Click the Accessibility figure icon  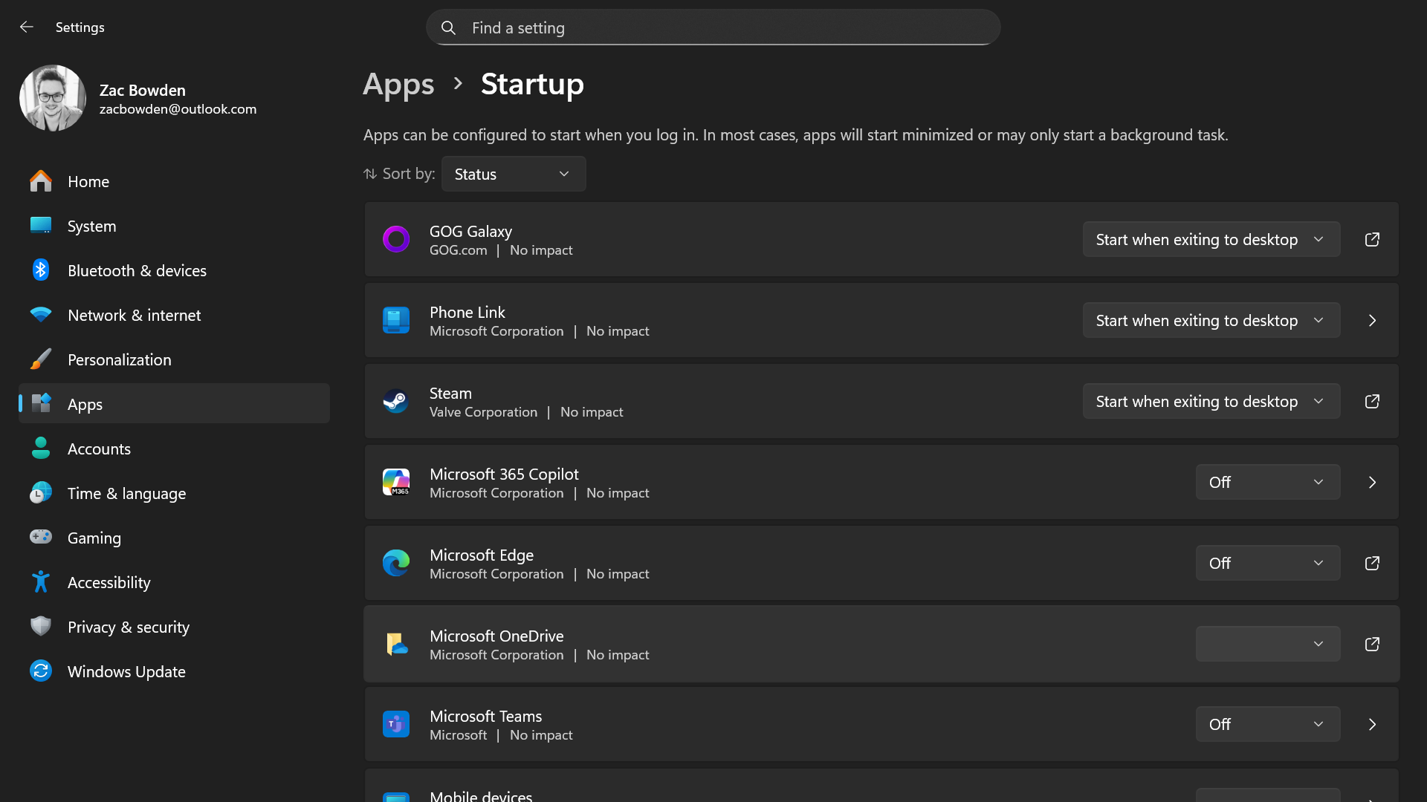pos(41,581)
